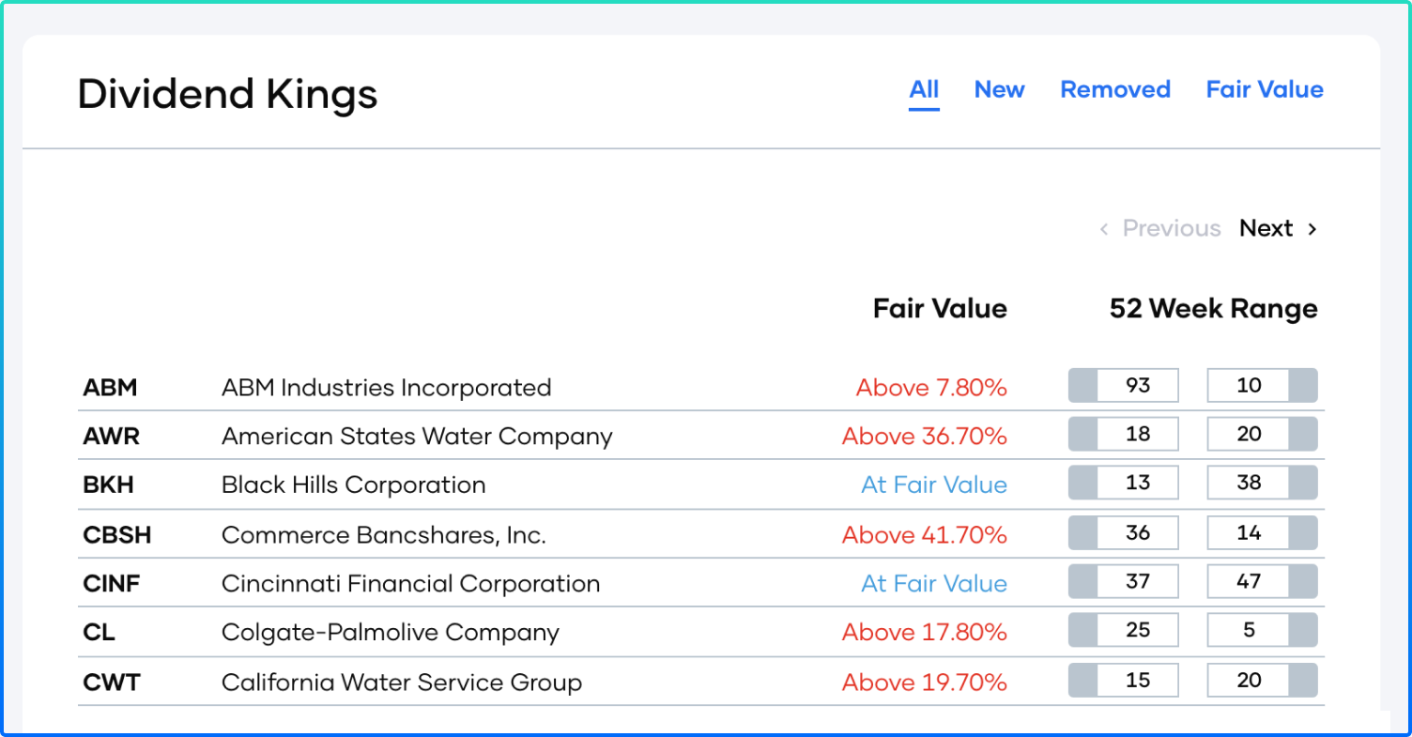This screenshot has width=1412, height=737.
Task: Click the left chevron beside Previous
Action: pyautogui.click(x=1104, y=228)
